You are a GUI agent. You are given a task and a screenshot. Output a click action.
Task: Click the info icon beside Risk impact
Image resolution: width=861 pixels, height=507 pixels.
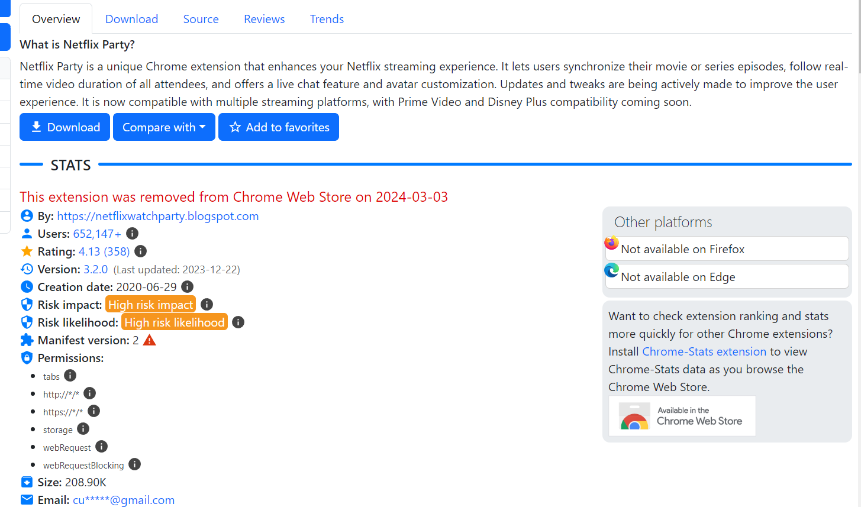pyautogui.click(x=207, y=305)
